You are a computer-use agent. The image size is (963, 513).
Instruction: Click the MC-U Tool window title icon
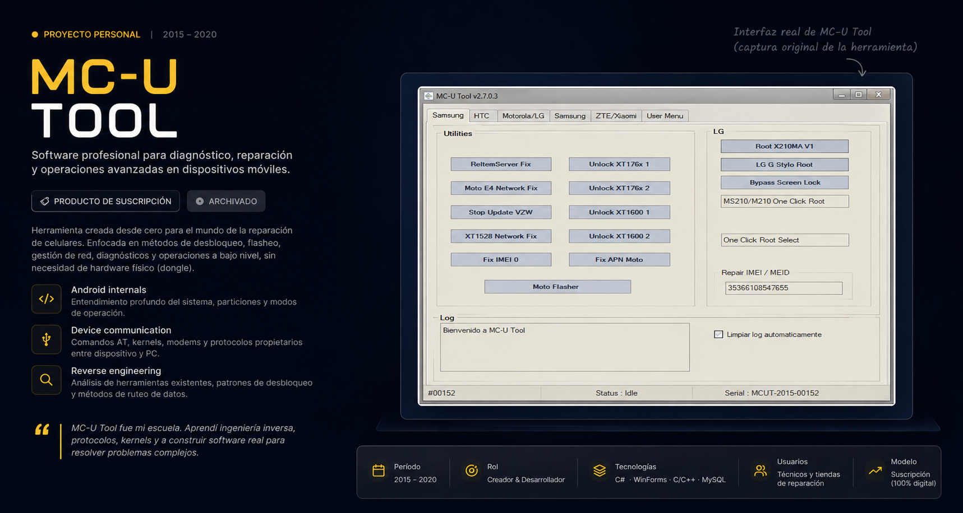[428, 96]
